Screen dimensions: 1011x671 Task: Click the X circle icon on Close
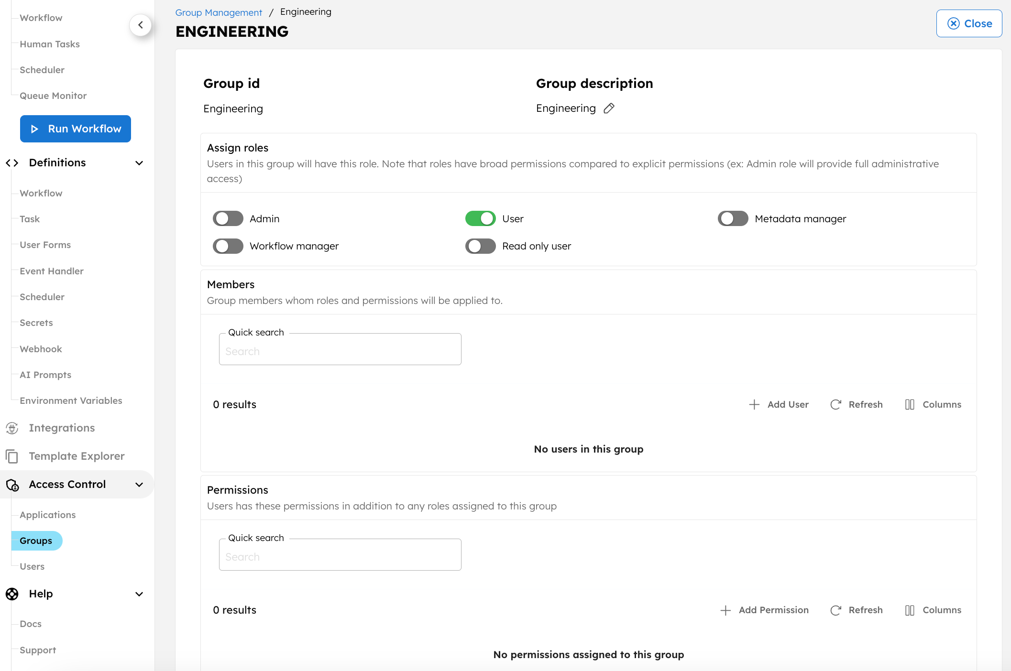click(x=954, y=23)
